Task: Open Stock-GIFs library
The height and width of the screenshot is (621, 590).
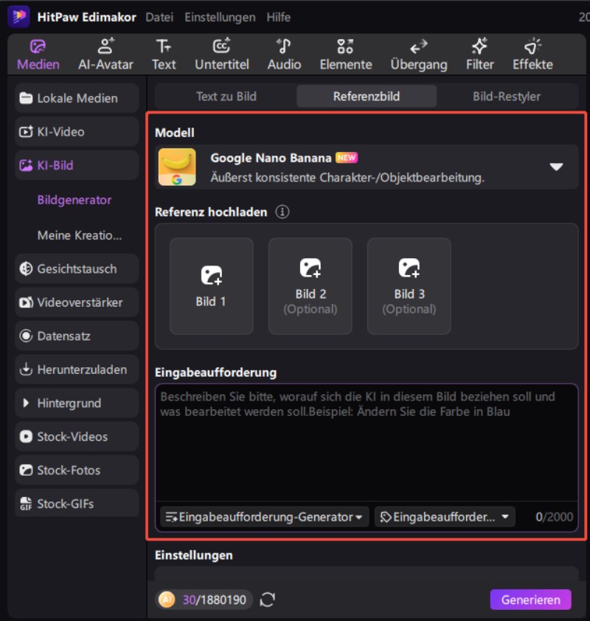Action: point(77,504)
